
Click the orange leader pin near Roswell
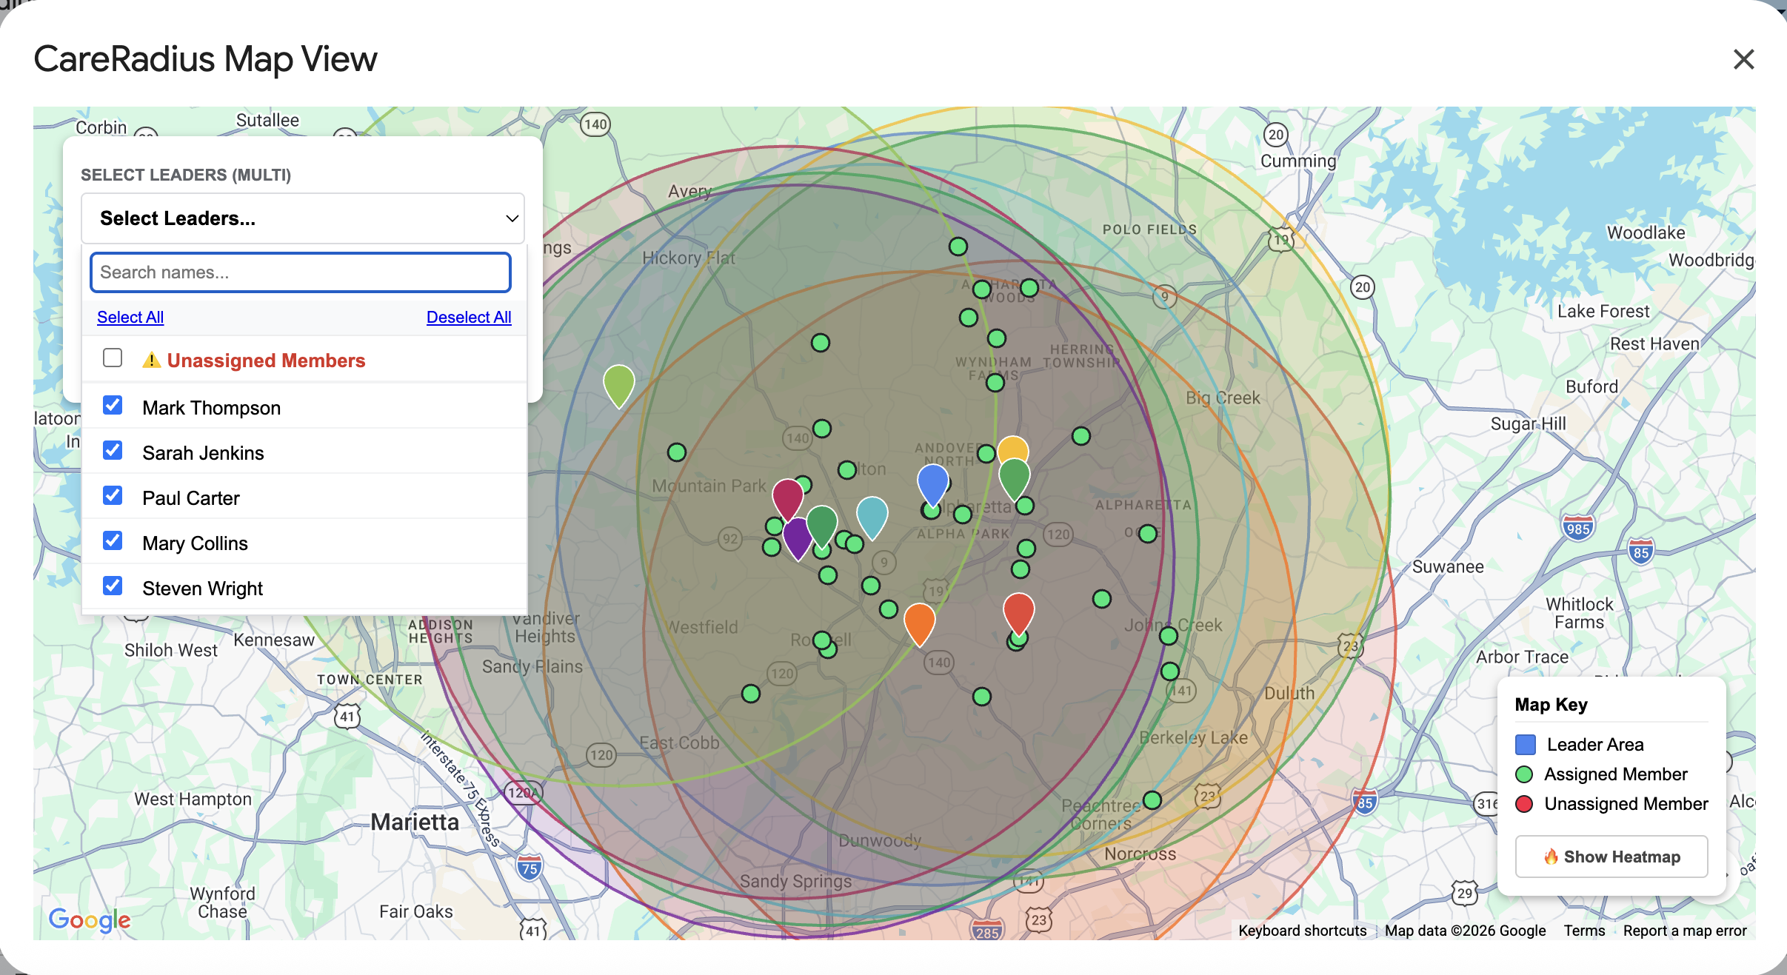(x=919, y=623)
